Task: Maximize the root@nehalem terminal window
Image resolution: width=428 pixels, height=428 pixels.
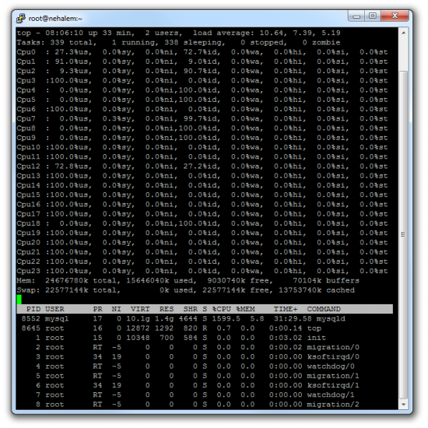Action: (x=373, y=16)
